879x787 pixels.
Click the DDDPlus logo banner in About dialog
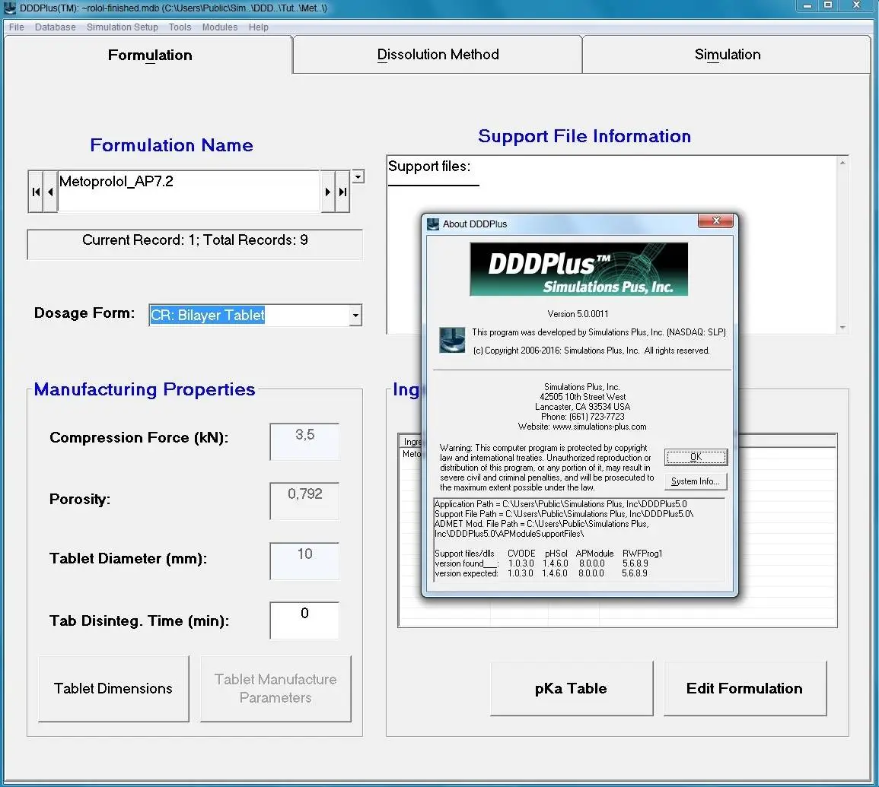point(578,269)
